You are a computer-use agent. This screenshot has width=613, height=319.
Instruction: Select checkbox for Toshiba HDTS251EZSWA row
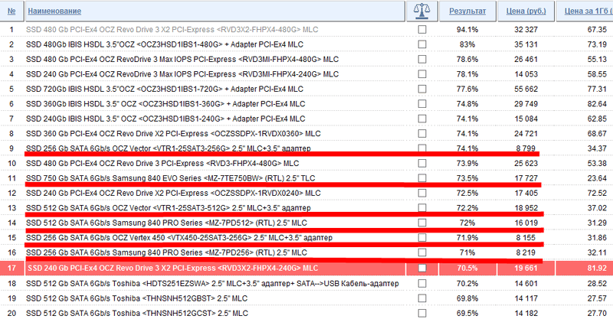422,284
